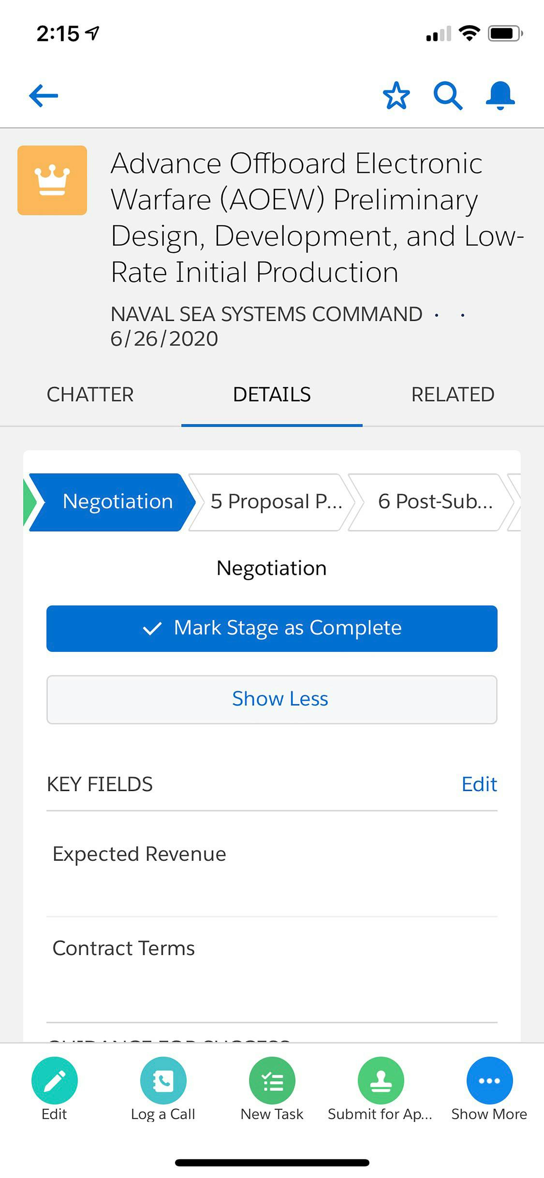The height and width of the screenshot is (1178, 544).
Task: Select the 5 Proposal P... stage
Action: point(272,502)
